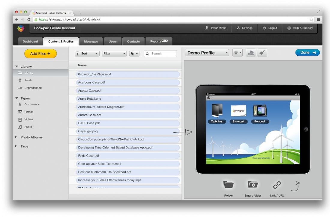Viewport: 330px width, 217px height.
Task: Select Increase your Sales Effectiveness today.mp4
Action: 128,180
